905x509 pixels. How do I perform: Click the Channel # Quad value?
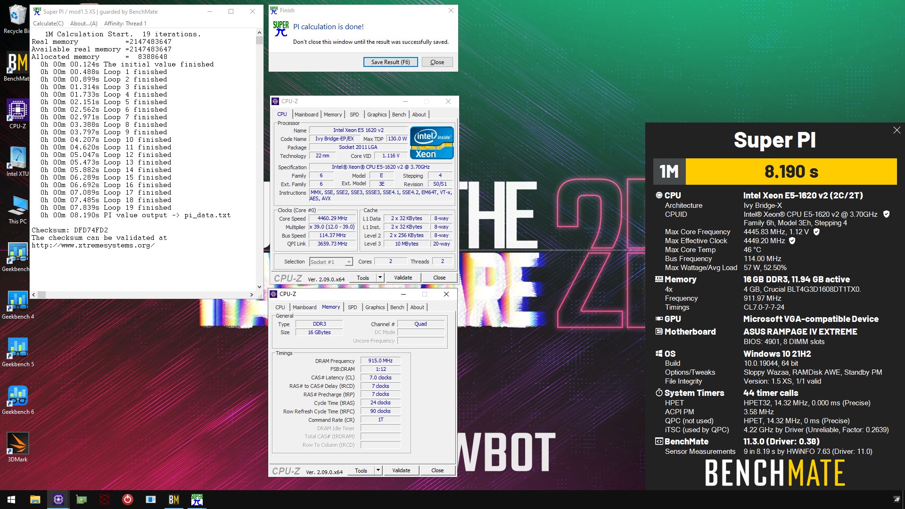click(420, 324)
